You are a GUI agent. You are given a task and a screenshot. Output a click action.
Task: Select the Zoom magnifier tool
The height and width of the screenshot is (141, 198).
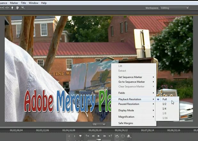(23, 8)
